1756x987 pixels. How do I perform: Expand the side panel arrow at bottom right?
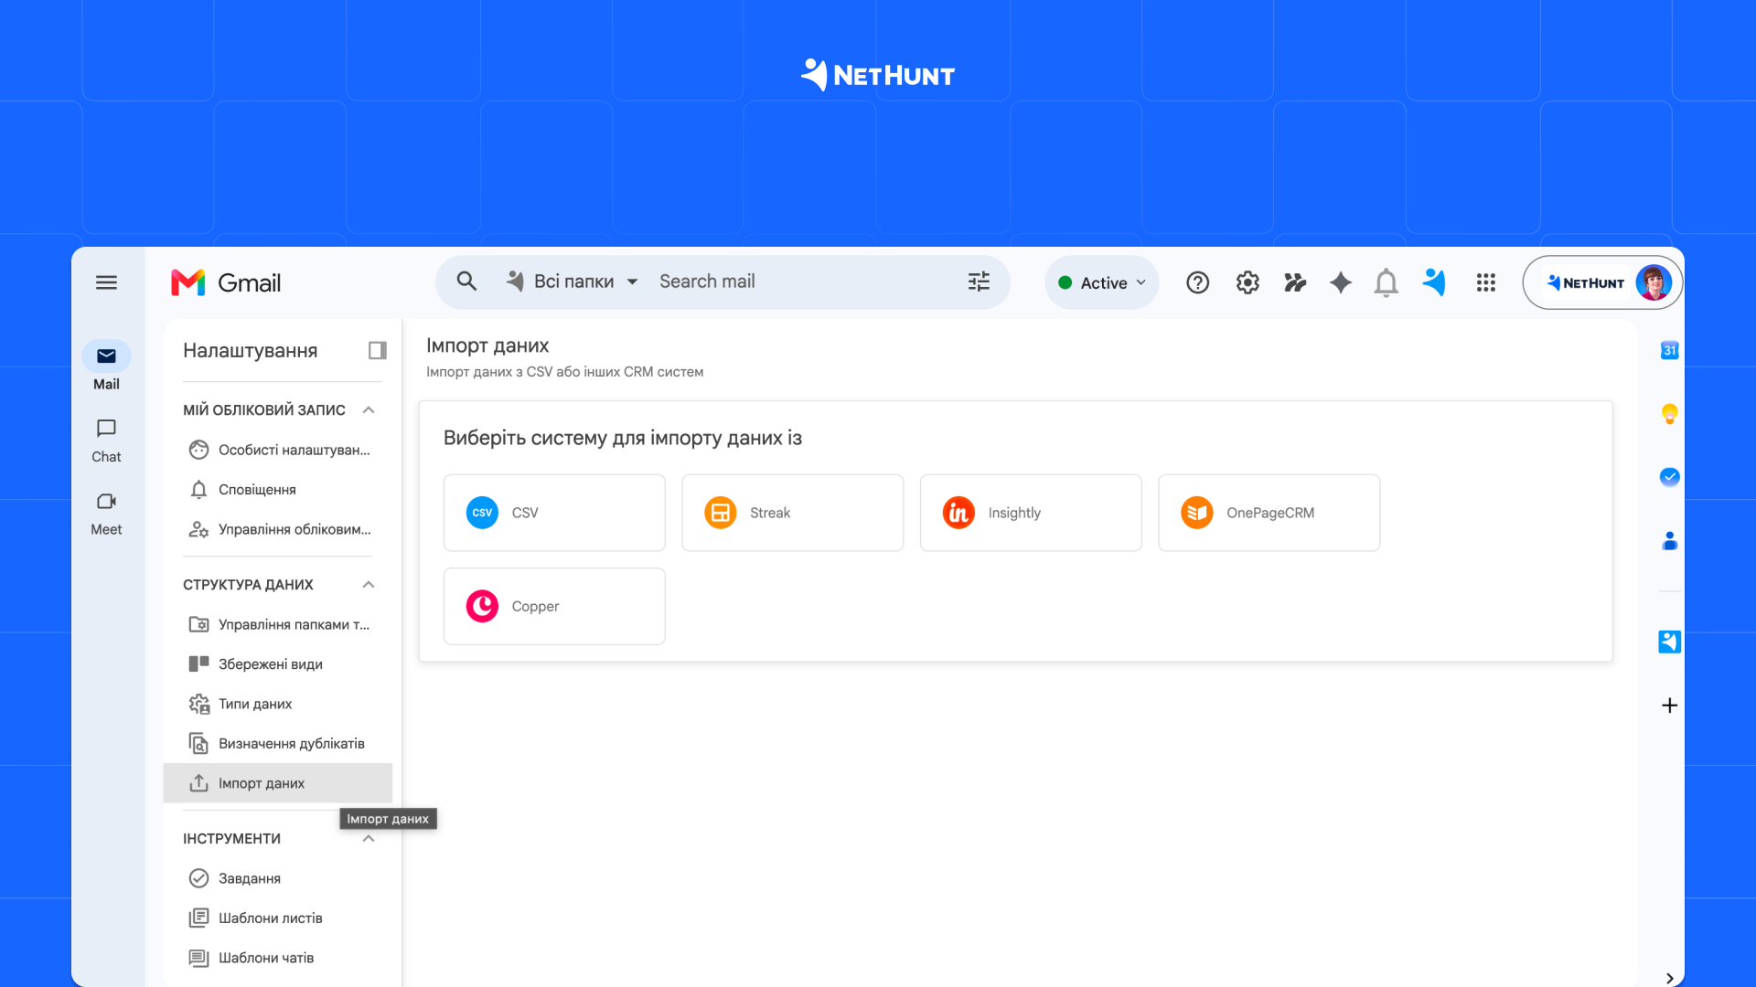[x=1669, y=977]
